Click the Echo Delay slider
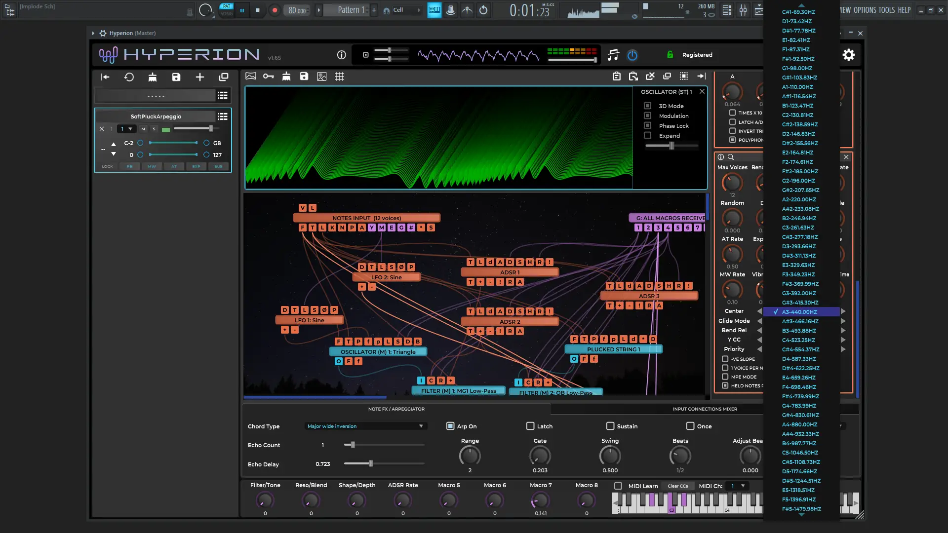Viewport: 948px width, 533px height. tap(371, 463)
